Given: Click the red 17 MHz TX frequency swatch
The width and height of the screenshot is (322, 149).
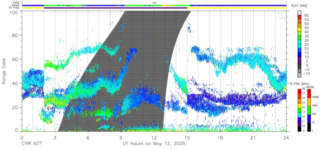Looking at the screenshot, I should tap(299, 91).
